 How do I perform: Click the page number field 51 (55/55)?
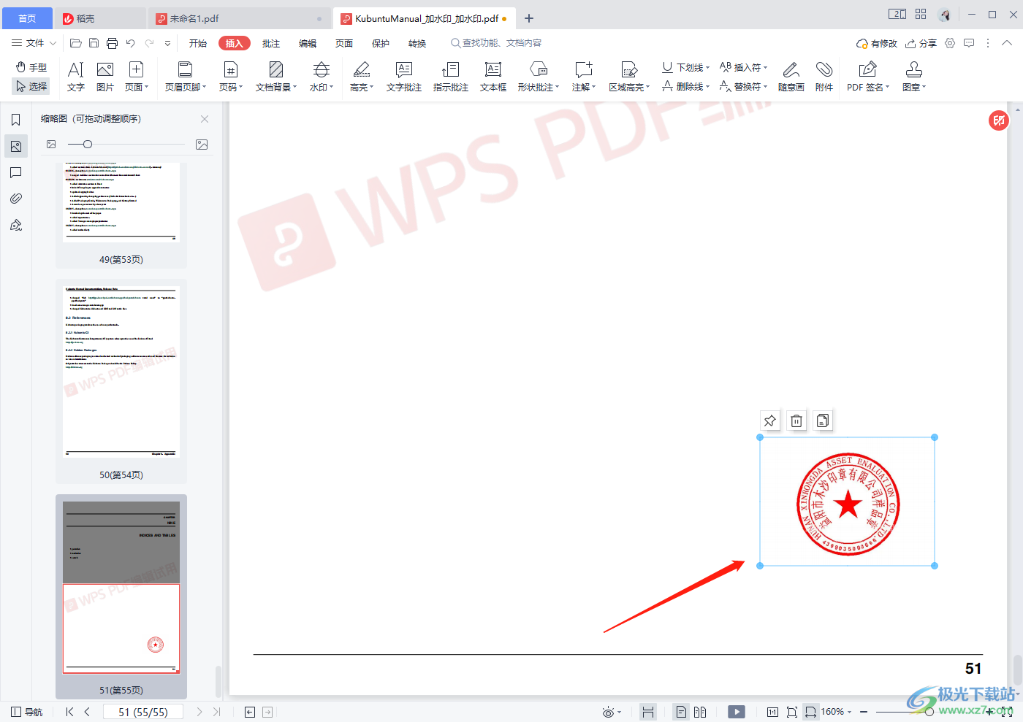[143, 712]
